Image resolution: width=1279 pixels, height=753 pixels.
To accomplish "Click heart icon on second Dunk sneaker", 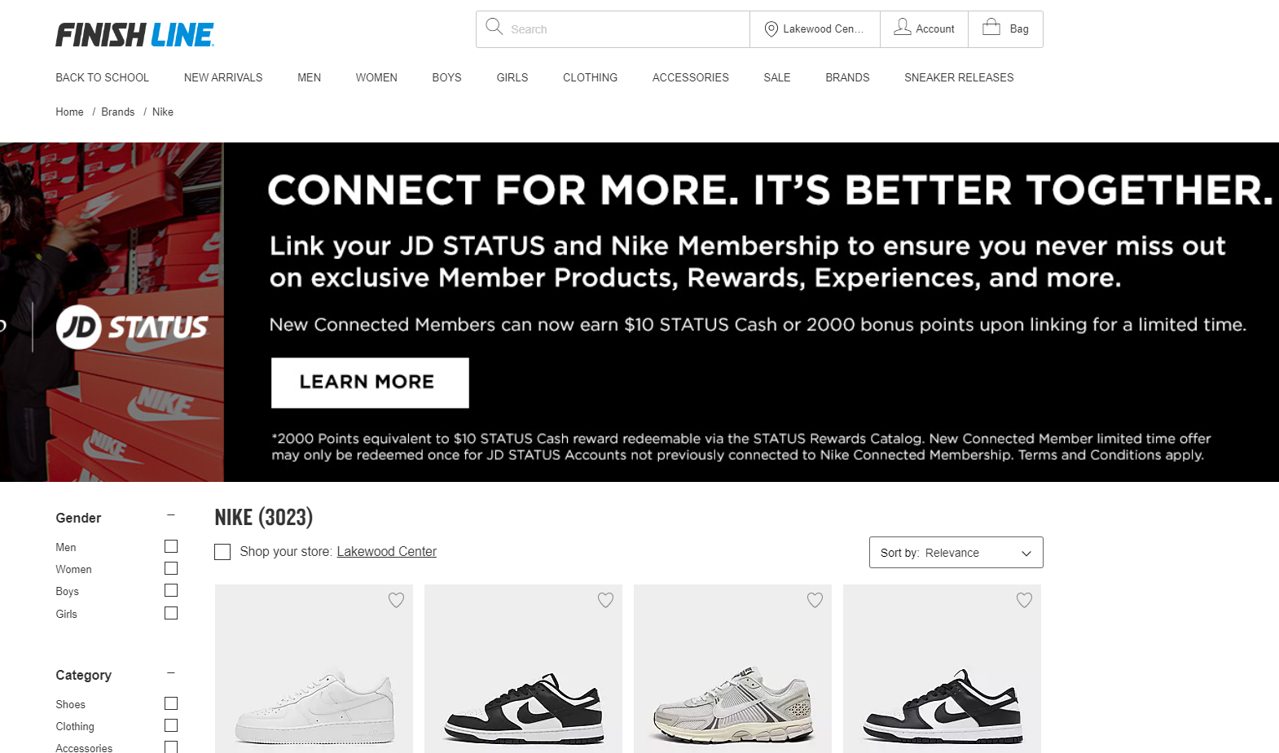I will (605, 600).
